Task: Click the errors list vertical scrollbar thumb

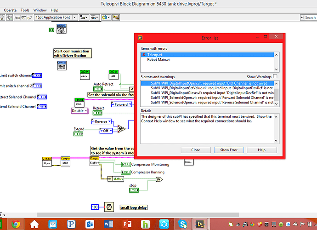Action: point(277,95)
